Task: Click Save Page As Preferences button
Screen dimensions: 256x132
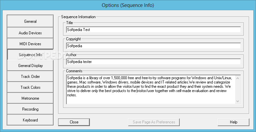Action: pyautogui.click(x=154, y=122)
